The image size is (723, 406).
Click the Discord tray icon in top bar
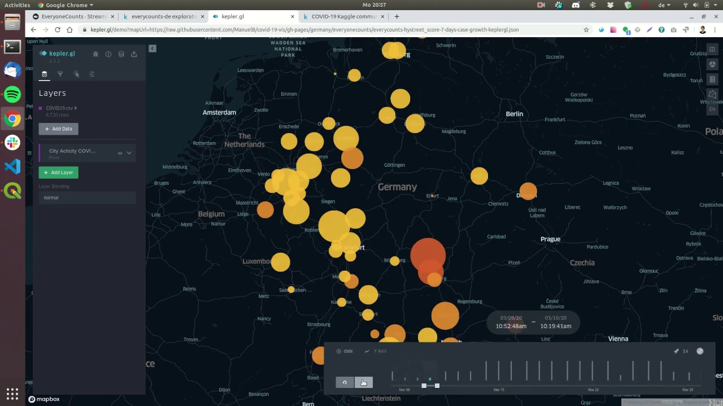576,5
